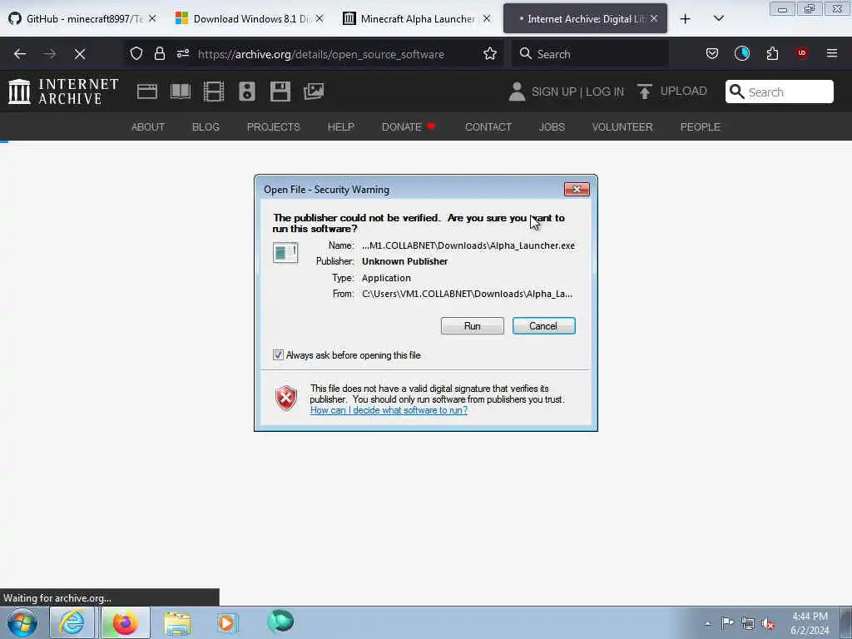Viewport: 852px width, 639px height.
Task: Open the site permissions icon in the address bar
Action: pos(182,53)
